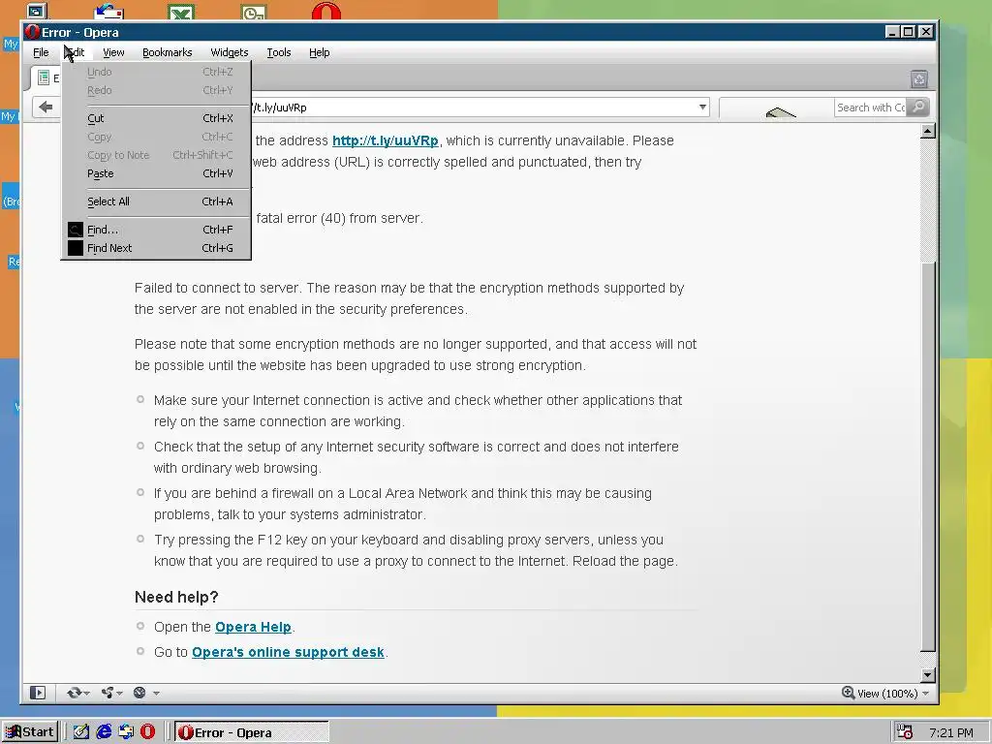Expand the Opera Turbo dropdown arrow
This screenshot has height=744, width=992.
point(156,694)
